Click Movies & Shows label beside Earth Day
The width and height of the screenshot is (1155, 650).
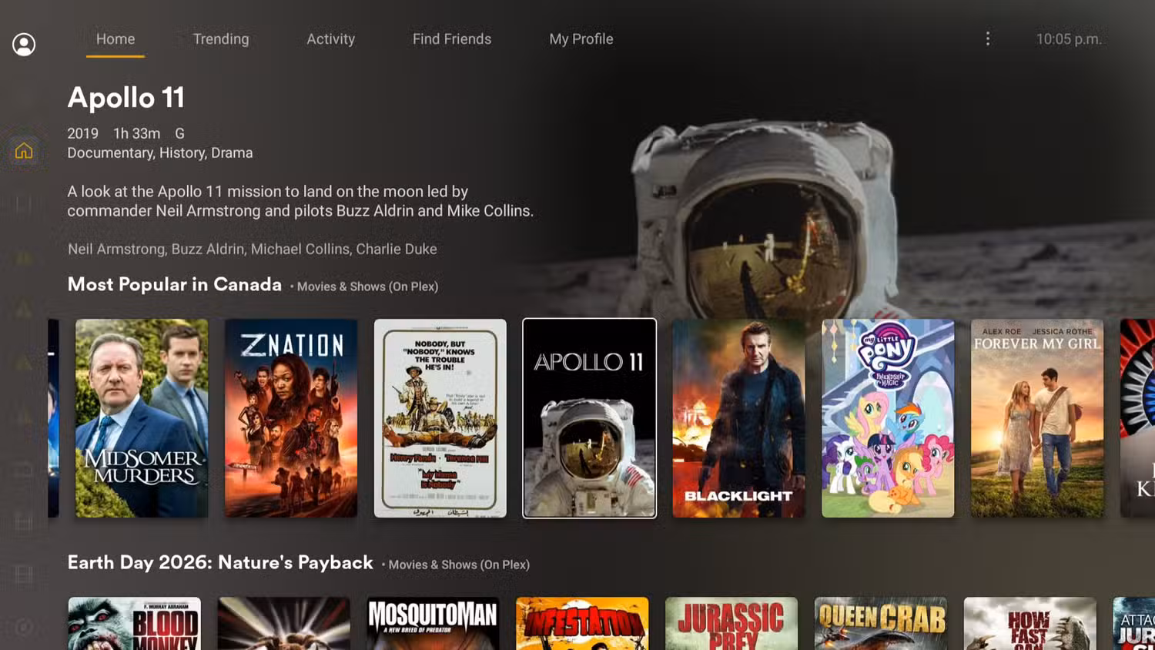[459, 565]
